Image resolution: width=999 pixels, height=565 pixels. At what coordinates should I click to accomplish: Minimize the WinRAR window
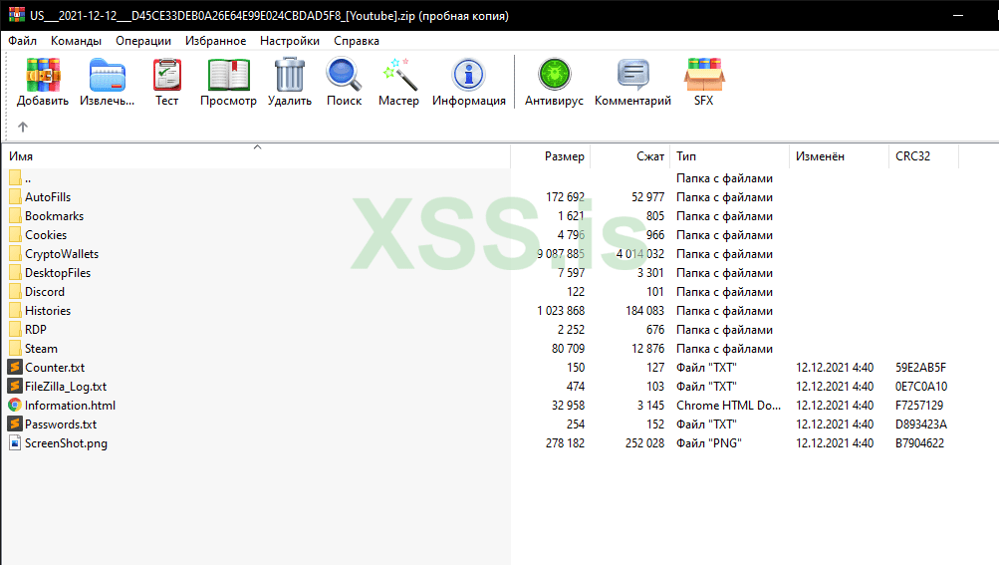pos(957,15)
